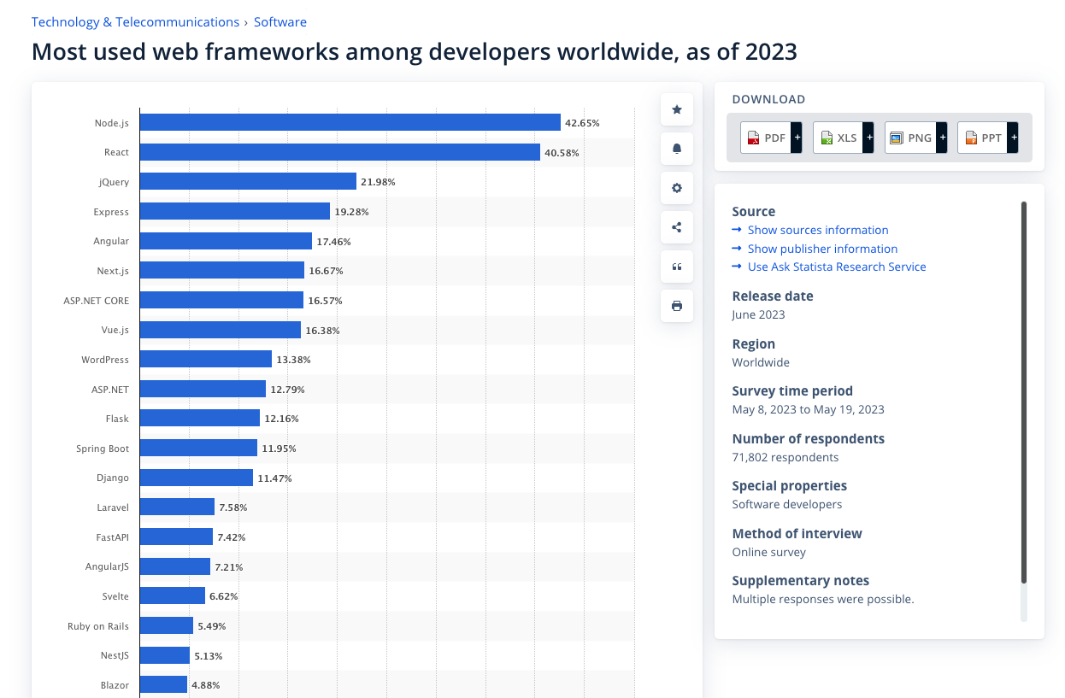Viewport: 1065px width, 698px height.
Task: Download the chart as PNG
Action: pos(910,138)
